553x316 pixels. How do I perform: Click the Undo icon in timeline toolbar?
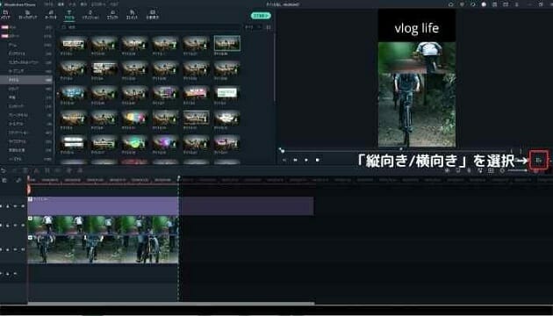click(x=4, y=170)
